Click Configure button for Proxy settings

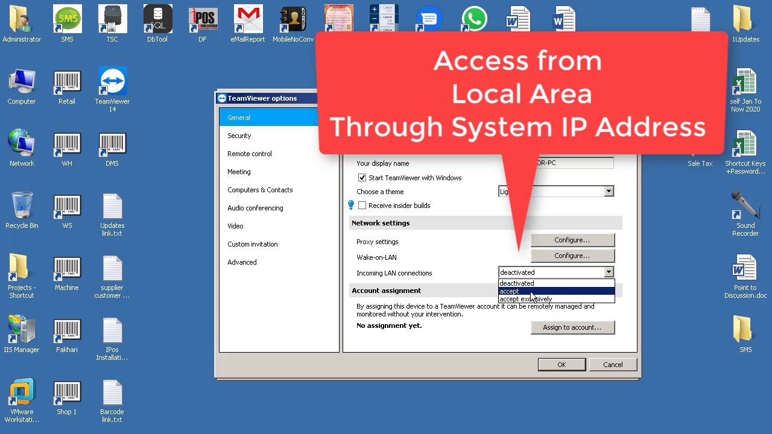point(572,240)
